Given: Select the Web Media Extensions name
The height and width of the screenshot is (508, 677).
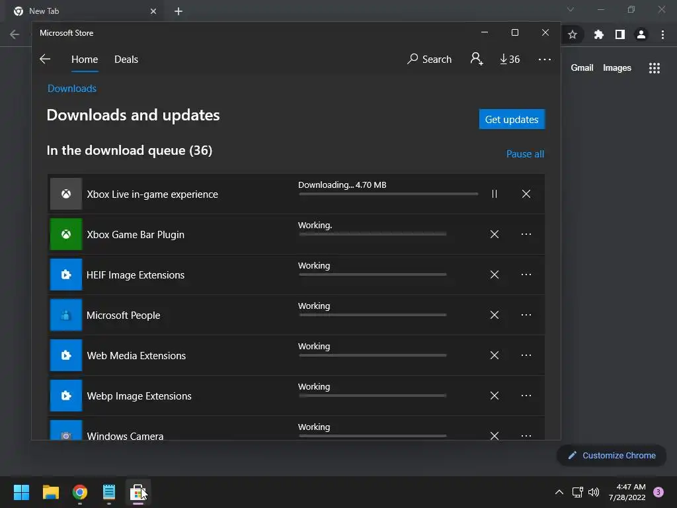Looking at the screenshot, I should 136,355.
